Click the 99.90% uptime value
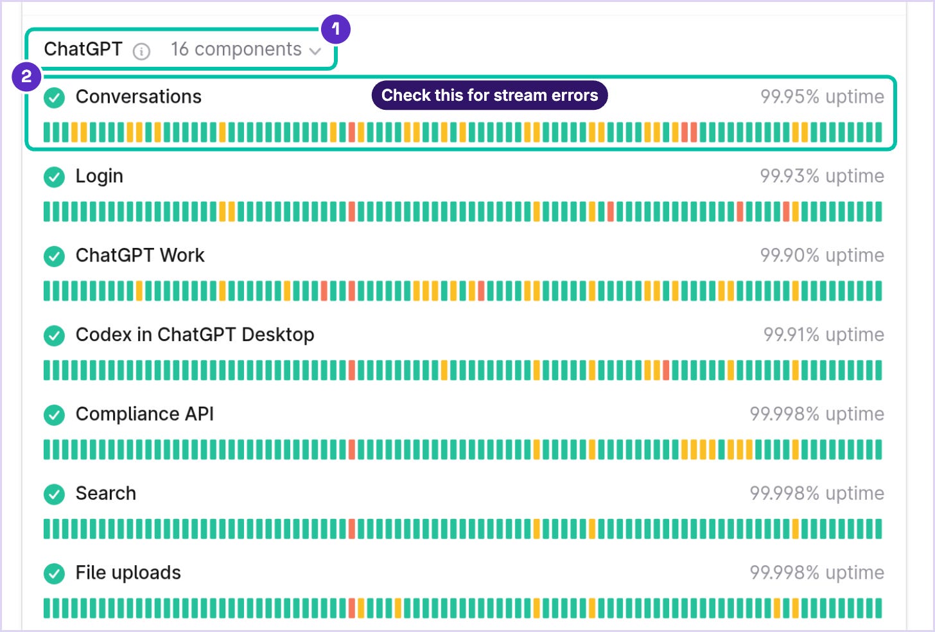 [822, 255]
